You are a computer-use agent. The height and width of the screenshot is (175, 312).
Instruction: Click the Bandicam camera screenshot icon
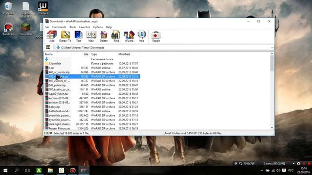[298, 163]
